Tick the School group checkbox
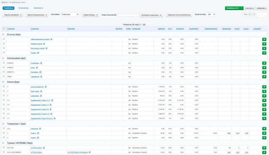 (3, 82)
